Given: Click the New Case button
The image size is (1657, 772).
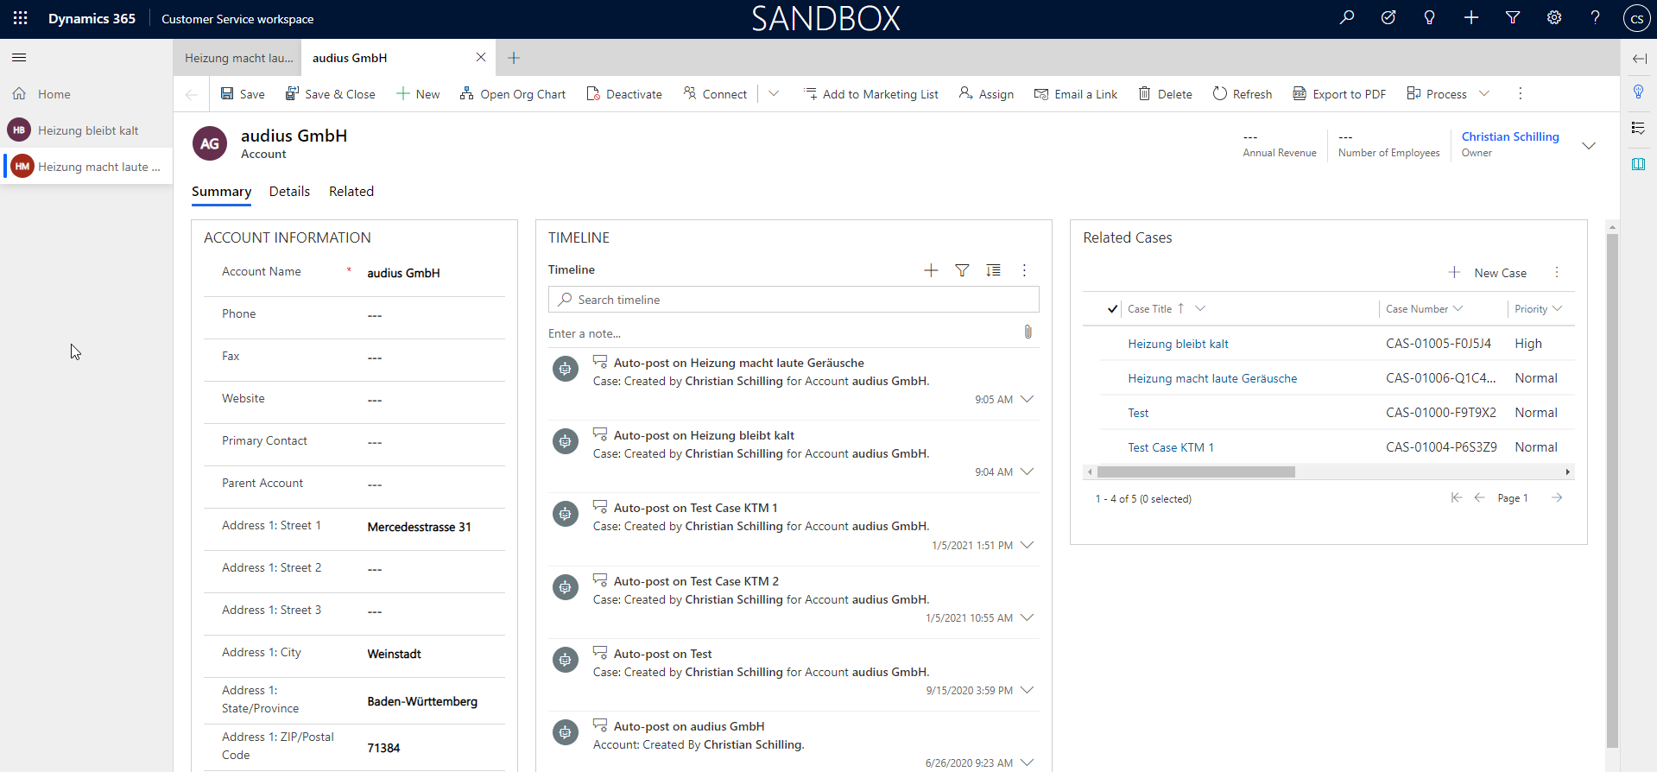Looking at the screenshot, I should (1488, 273).
